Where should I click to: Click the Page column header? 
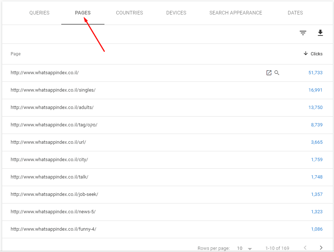[x=16, y=54]
